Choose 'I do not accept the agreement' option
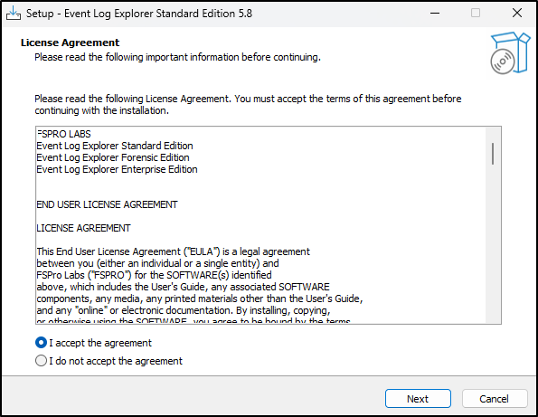The height and width of the screenshot is (417, 538). click(42, 361)
